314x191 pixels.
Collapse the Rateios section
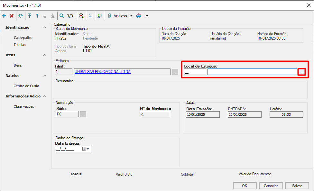pyautogui.click(x=45, y=76)
